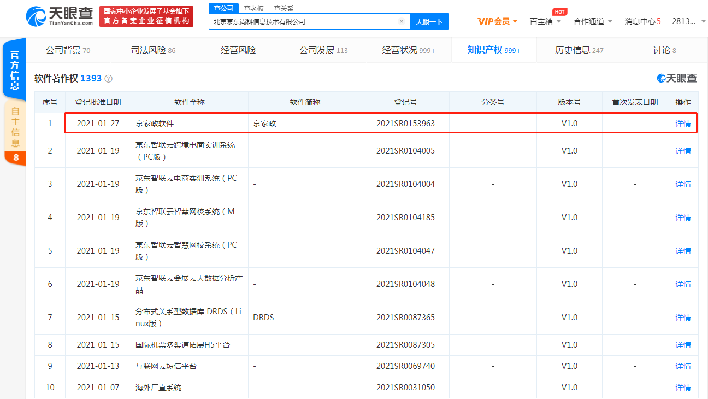Click registration number 2021SR0087305
The width and height of the screenshot is (708, 399).
tap(405, 345)
